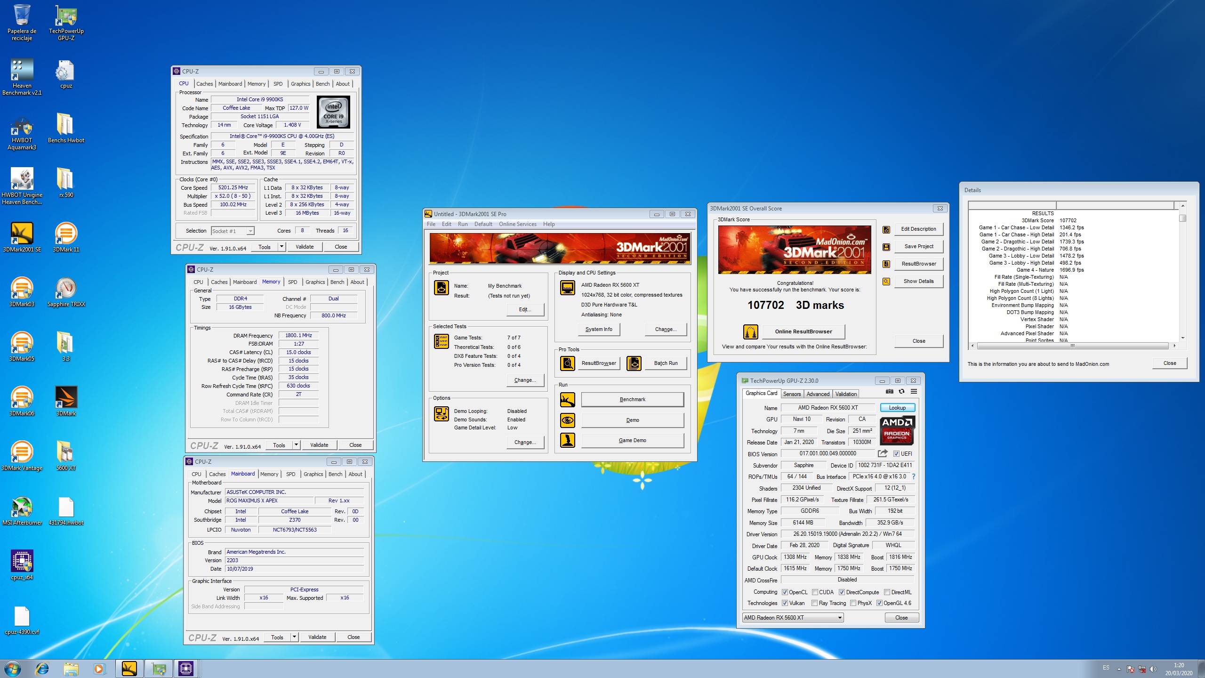
Task: Open the Benchs Hwbot folder
Action: pos(66,128)
